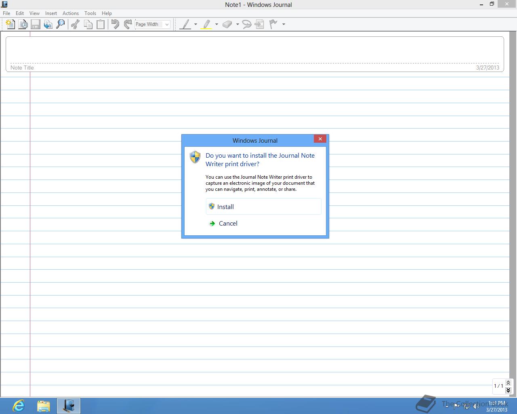Click the Note Title area
This screenshot has height=414, width=517.
coord(254,54)
